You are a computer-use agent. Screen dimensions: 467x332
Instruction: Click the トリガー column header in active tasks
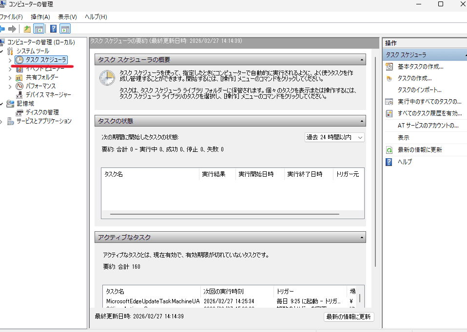click(x=310, y=292)
